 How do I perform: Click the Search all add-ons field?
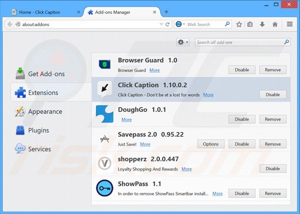pyautogui.click(x=242, y=42)
